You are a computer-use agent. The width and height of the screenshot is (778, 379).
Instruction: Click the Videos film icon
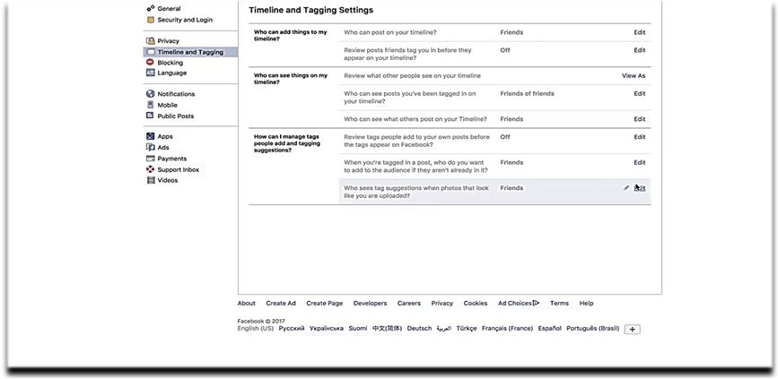pos(151,180)
